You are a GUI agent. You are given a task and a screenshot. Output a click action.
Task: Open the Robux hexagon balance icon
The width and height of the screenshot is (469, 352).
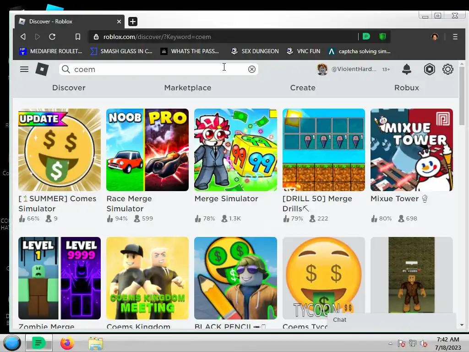coord(430,69)
